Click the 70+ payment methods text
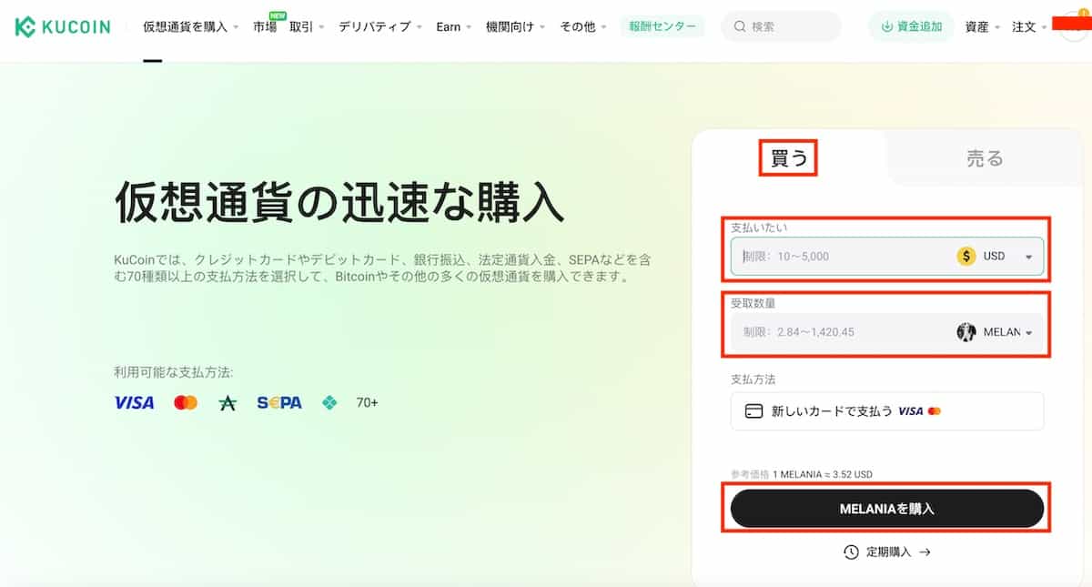Image resolution: width=1092 pixels, height=587 pixels. coord(367,402)
